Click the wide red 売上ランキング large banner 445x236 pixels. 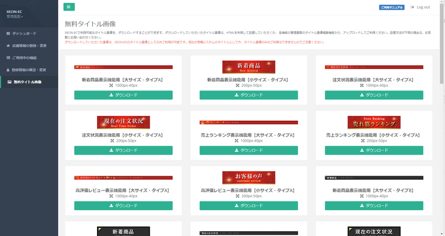[x=248, y=123]
